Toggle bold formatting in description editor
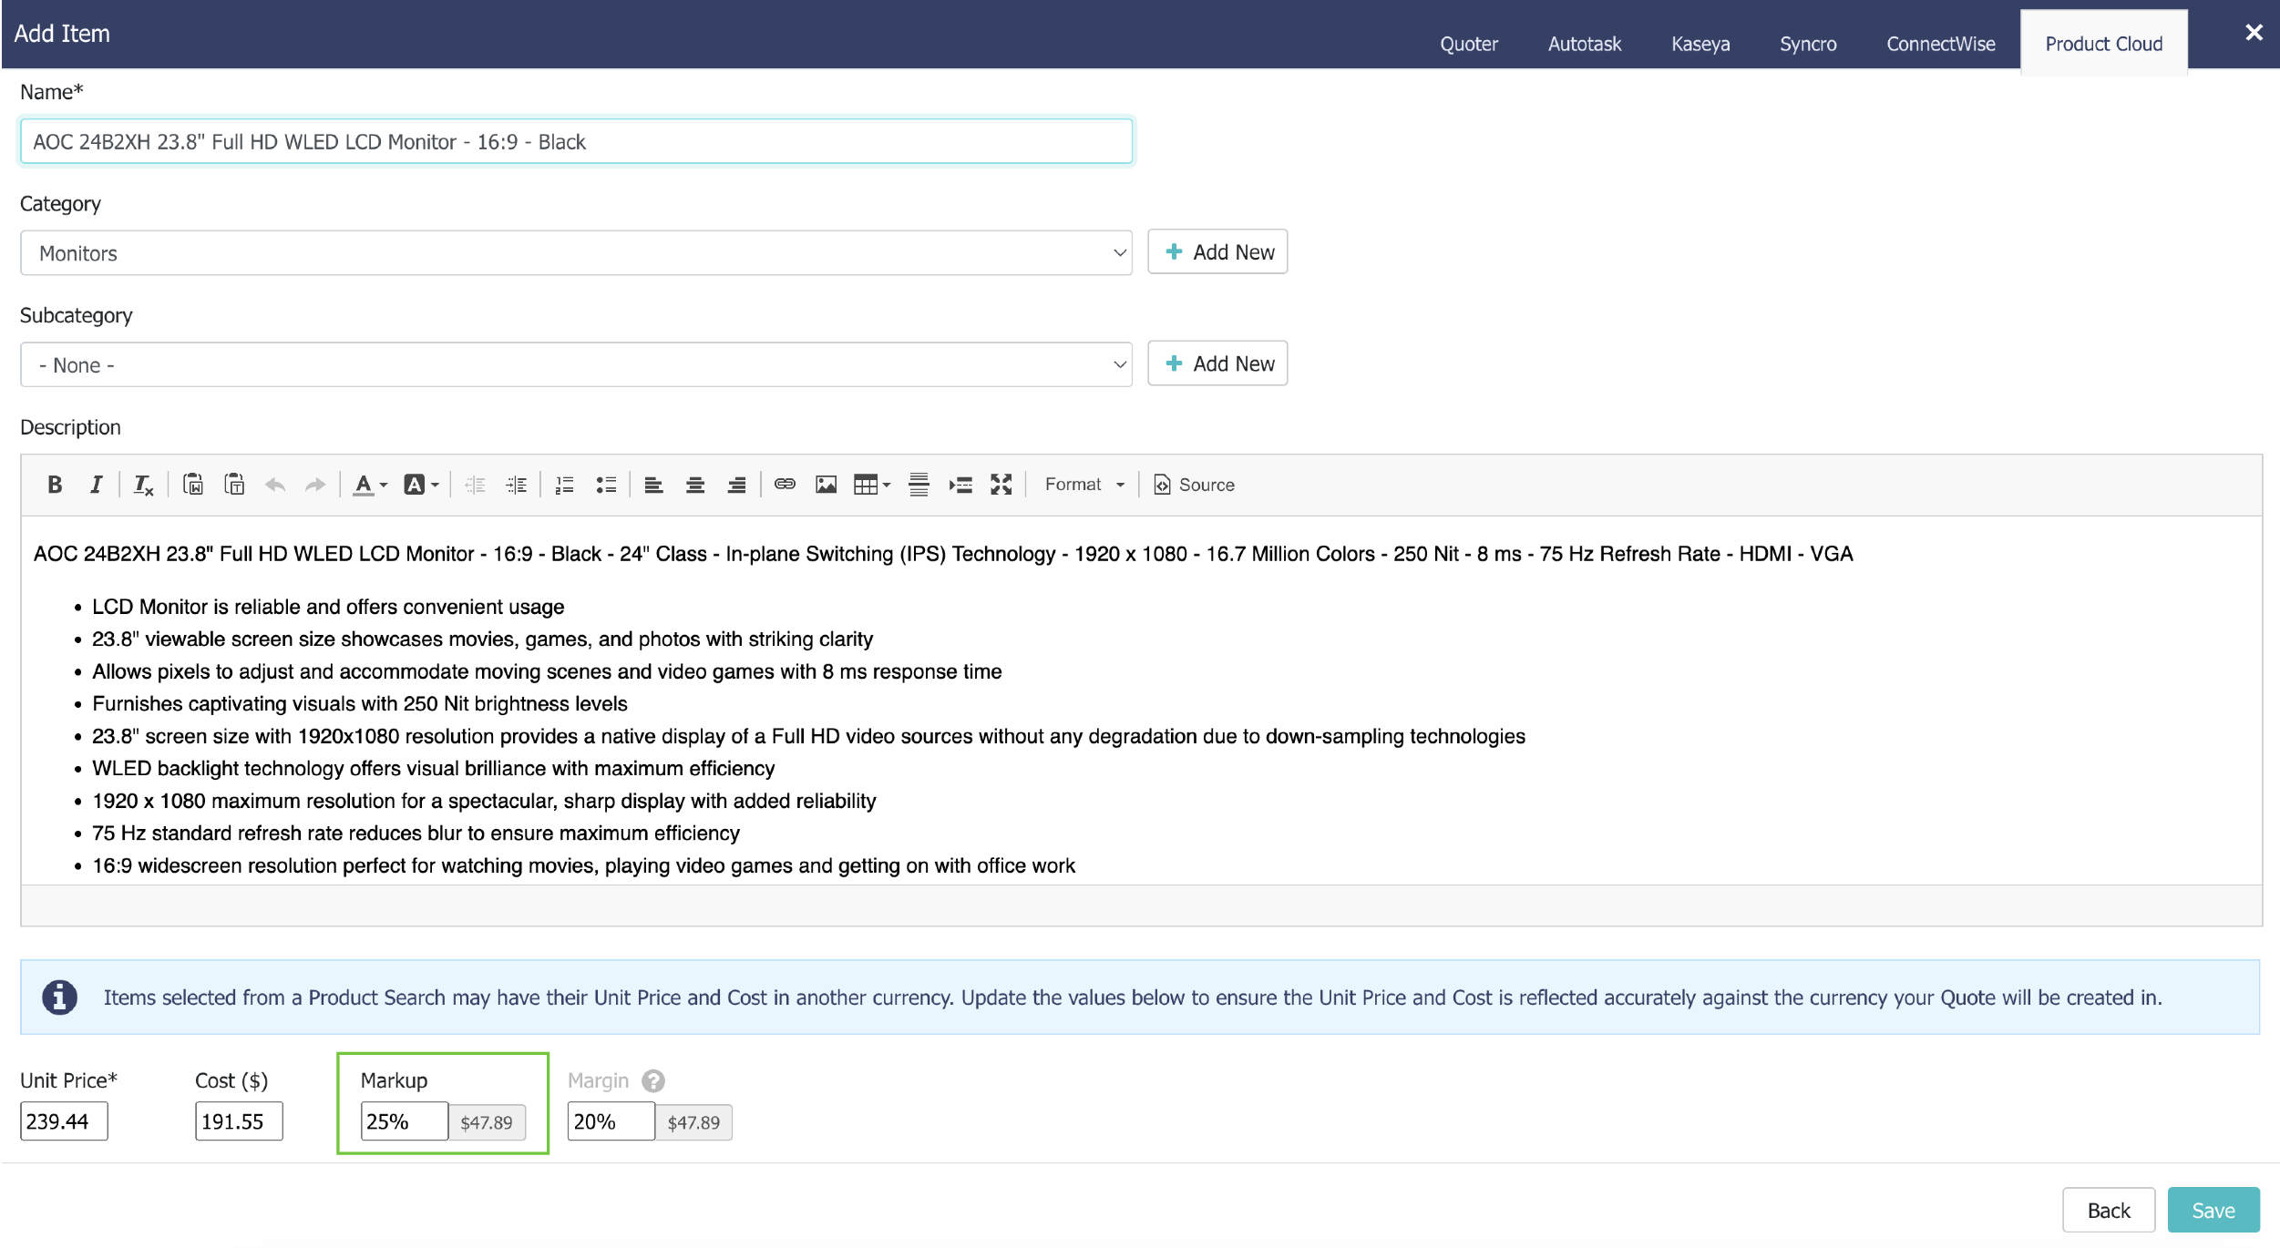The width and height of the screenshot is (2280, 1248). pos(55,485)
